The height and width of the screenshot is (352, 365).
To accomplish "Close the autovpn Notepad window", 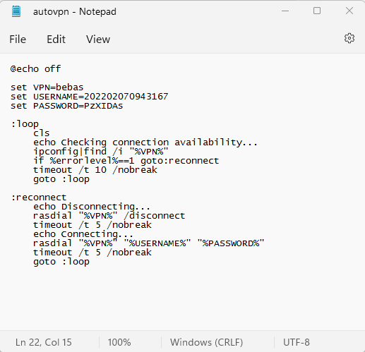I will [x=349, y=11].
